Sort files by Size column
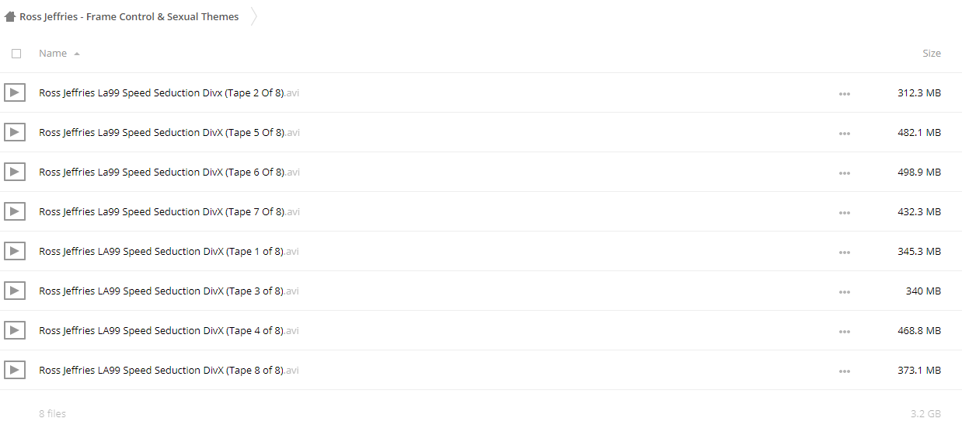The width and height of the screenshot is (962, 439). (x=931, y=54)
